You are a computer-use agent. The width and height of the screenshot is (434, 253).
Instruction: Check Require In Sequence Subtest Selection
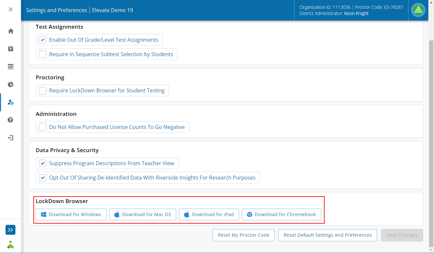(x=43, y=54)
